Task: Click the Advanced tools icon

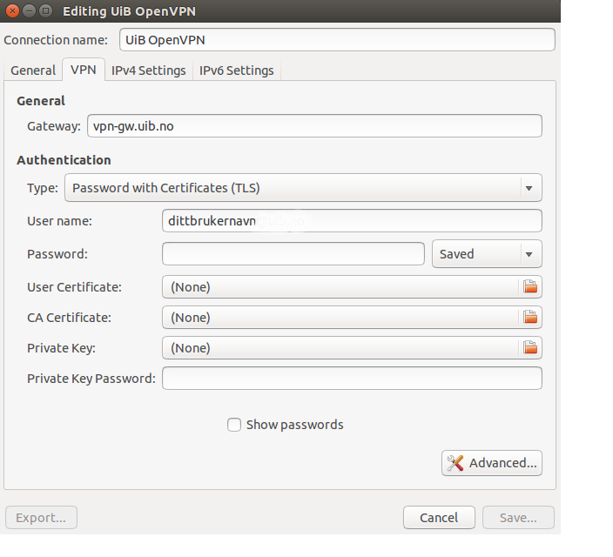Action: coord(455,463)
